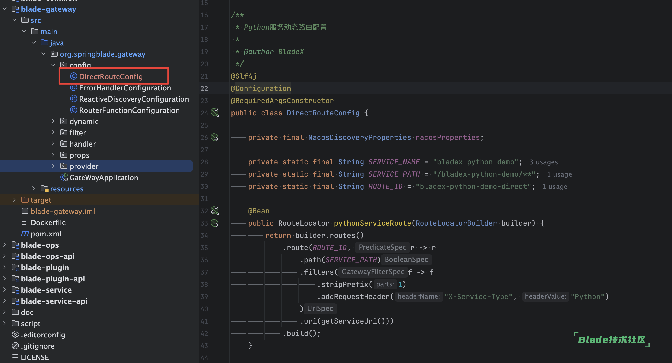The image size is (672, 363).
Task: Click the pom.xml Maven icon
Action: coord(25,234)
